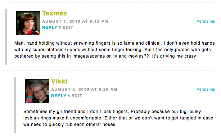Click the colorful piñata in Vikki's avatar
The image size is (221, 136).
click(x=30, y=94)
